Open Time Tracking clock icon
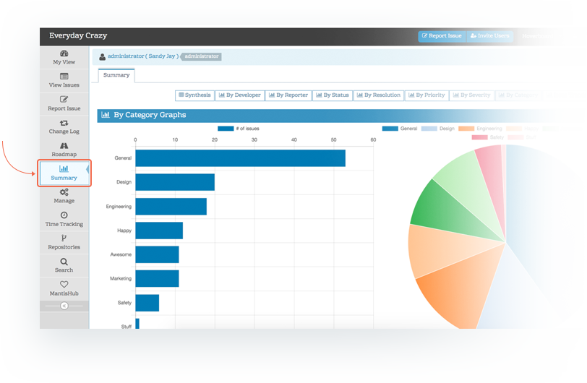Viewport: 587px width, 383px height. [64, 215]
